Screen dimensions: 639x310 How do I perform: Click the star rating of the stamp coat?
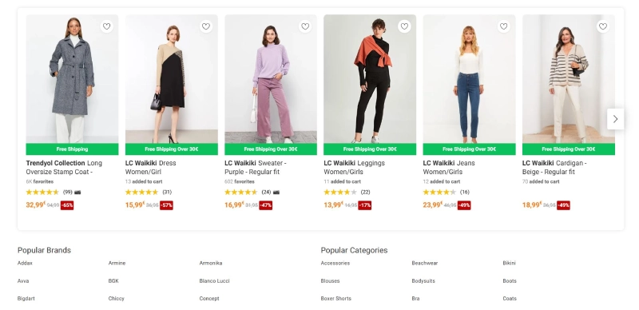42,192
